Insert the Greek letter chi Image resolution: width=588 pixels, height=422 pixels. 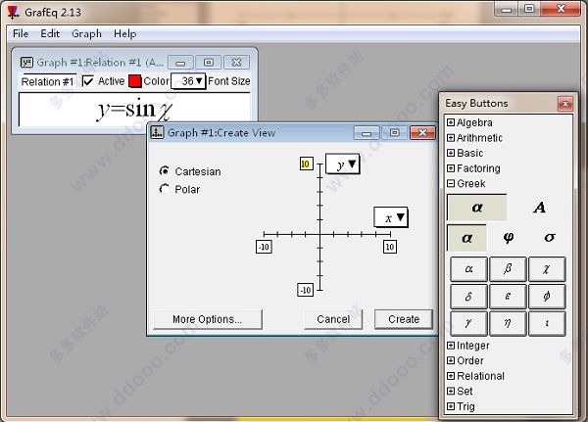(547, 269)
